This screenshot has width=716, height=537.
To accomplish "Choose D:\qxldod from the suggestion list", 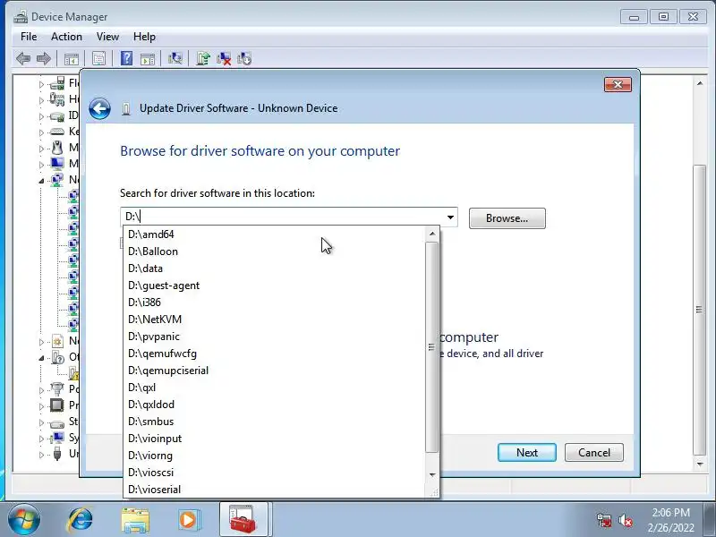I will click(x=274, y=405).
